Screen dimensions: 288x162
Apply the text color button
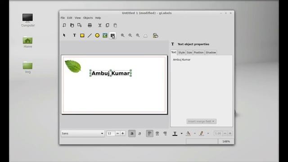click(175, 134)
